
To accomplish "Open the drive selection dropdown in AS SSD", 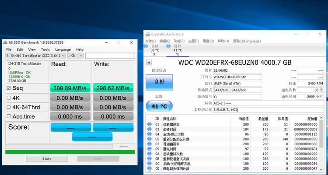I will coord(35,56).
